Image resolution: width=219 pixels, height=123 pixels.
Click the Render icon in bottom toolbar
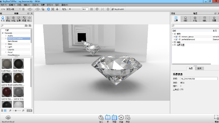point(128,118)
